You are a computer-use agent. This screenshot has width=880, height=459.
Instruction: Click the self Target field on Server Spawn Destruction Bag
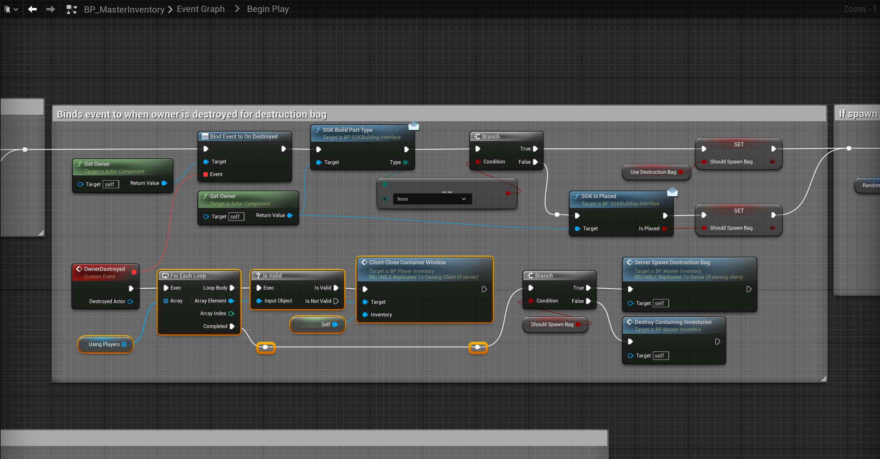(660, 303)
